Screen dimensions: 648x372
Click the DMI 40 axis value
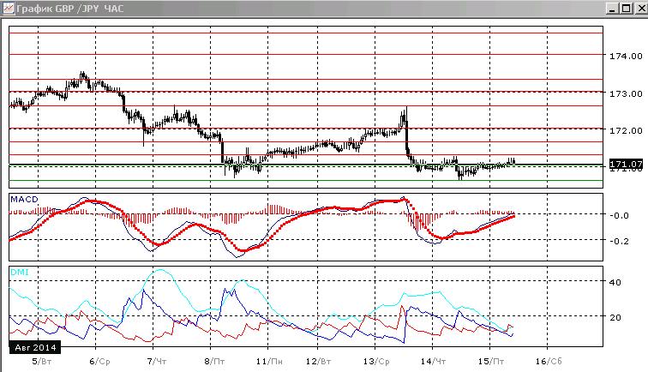[615, 282]
